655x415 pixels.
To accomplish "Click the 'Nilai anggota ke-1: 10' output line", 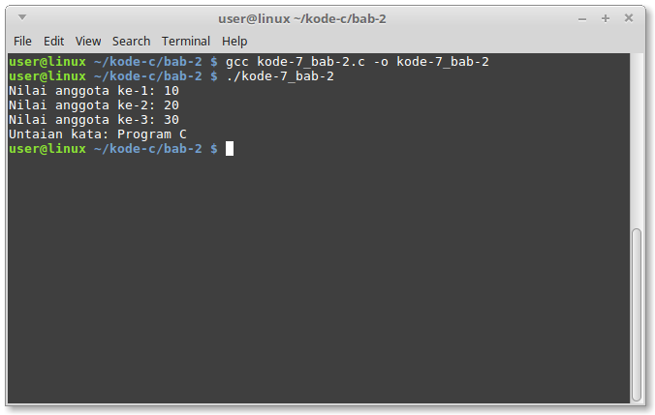I will (x=94, y=91).
